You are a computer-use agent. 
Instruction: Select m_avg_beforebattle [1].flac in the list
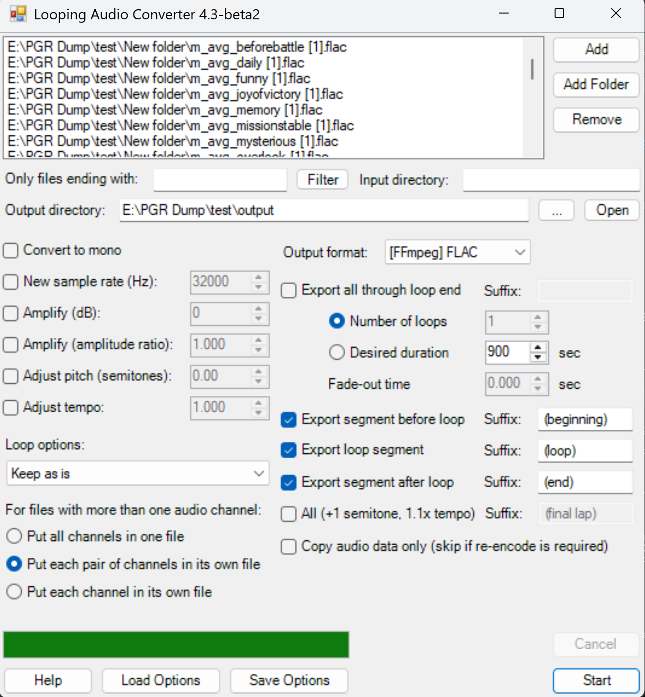point(177,47)
